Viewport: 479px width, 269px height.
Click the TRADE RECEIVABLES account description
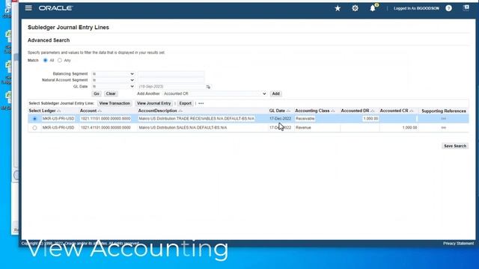tap(196, 119)
